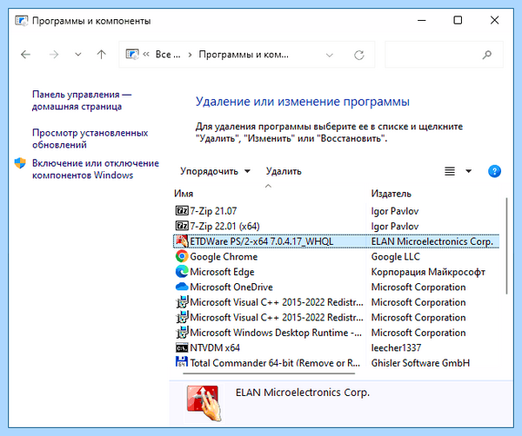522x436 pixels.
Task: Go back with the left arrow
Action: coord(25,55)
